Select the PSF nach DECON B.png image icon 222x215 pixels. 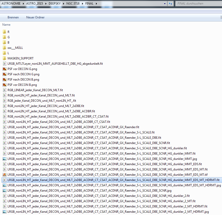click(4, 80)
